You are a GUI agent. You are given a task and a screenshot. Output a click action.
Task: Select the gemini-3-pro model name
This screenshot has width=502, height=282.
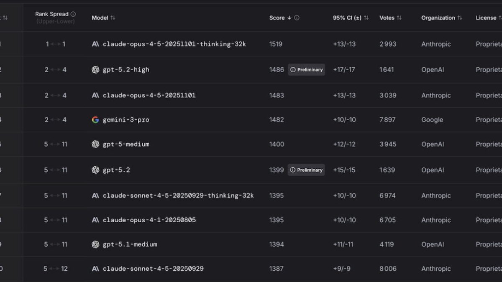click(126, 120)
